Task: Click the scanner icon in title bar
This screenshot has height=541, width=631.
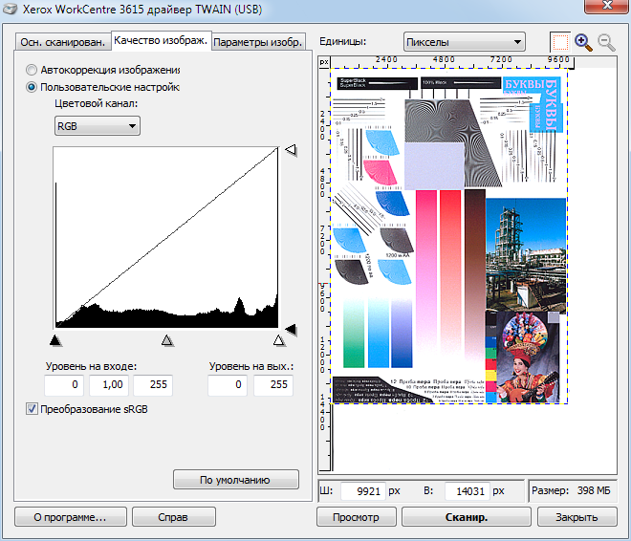Action: pyautogui.click(x=11, y=9)
